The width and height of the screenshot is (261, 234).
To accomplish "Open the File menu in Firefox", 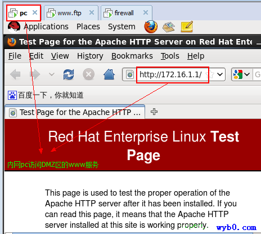I will coord(15,56).
